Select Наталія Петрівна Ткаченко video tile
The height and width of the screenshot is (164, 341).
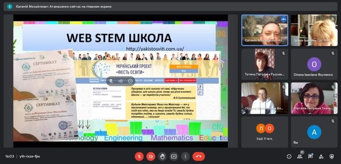(314, 98)
